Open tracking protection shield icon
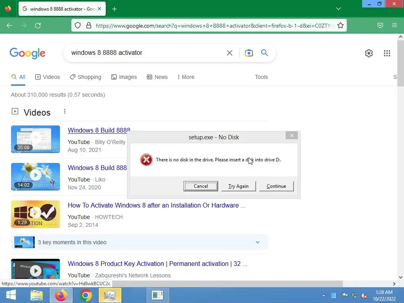 [78, 25]
